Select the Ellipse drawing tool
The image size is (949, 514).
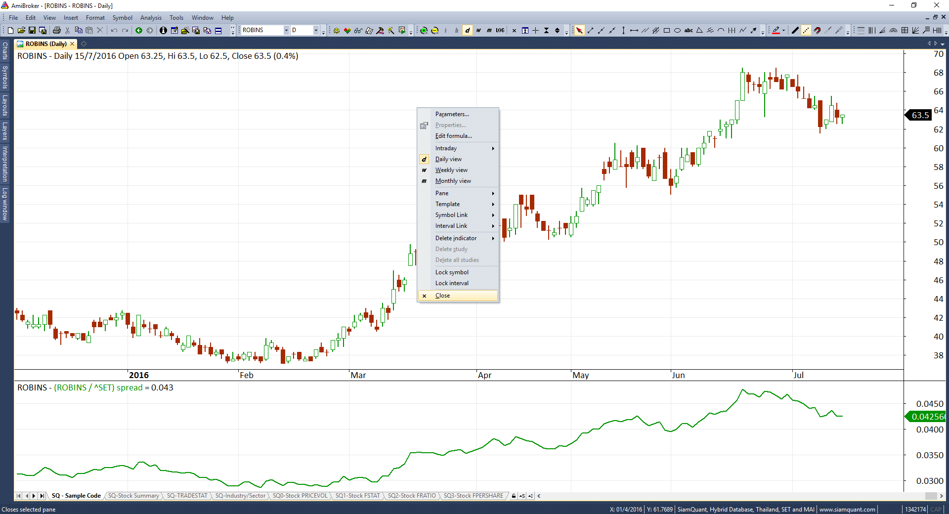(x=678, y=31)
